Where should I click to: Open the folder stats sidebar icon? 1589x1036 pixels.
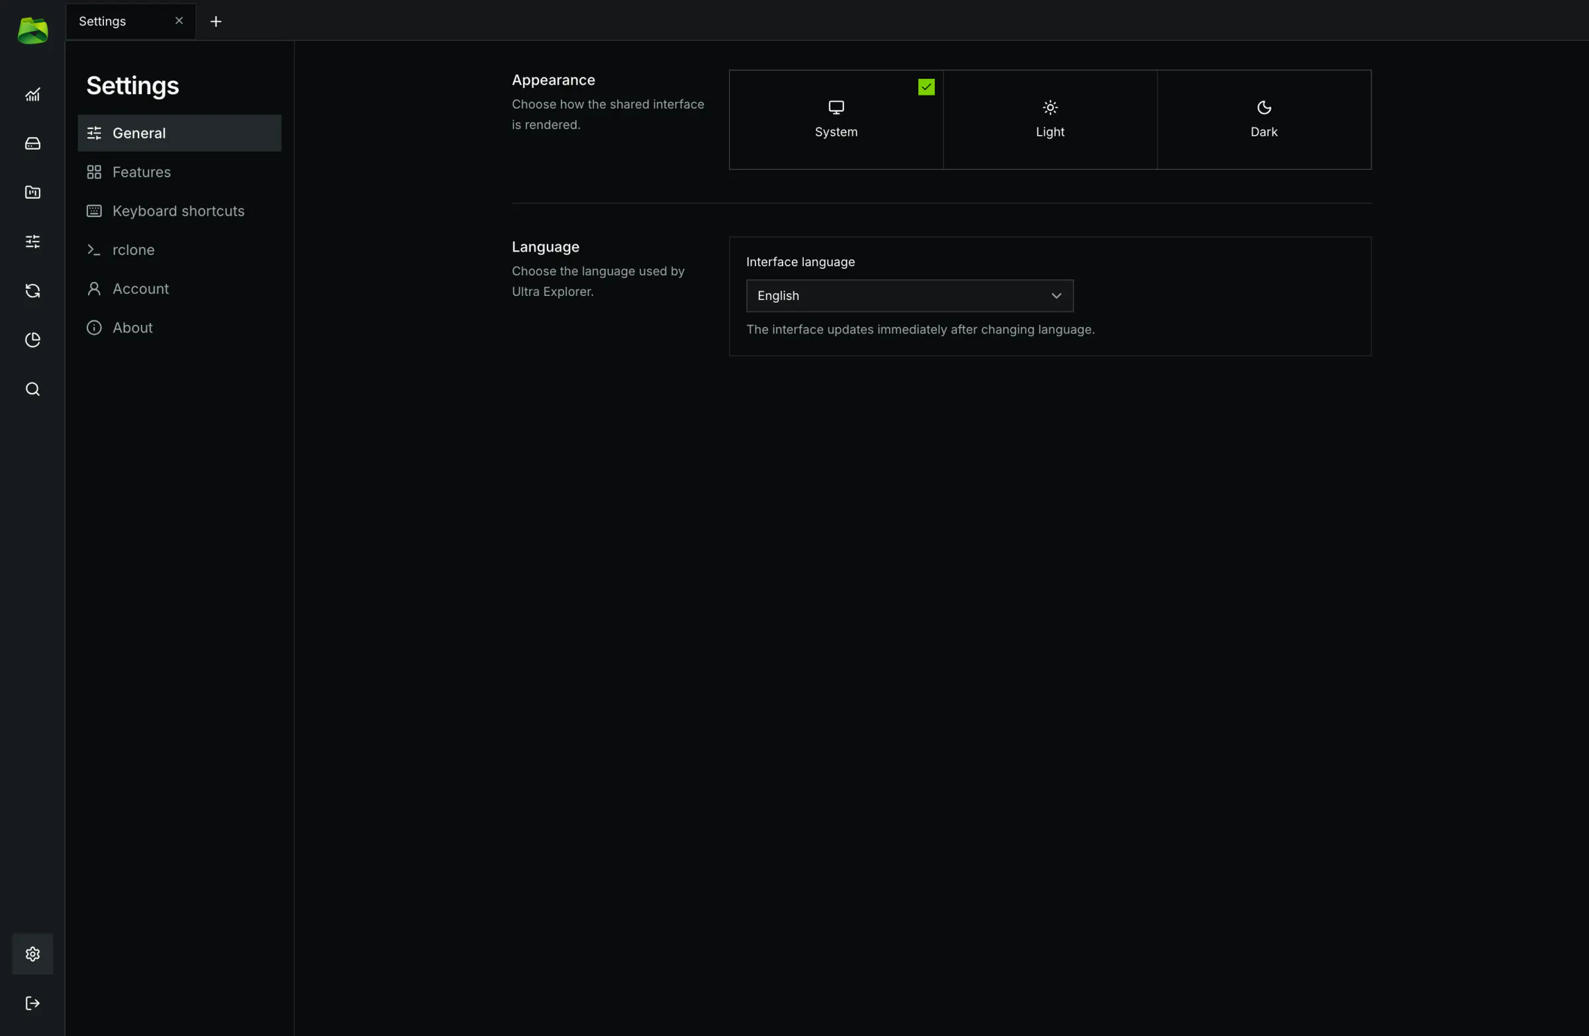32,192
